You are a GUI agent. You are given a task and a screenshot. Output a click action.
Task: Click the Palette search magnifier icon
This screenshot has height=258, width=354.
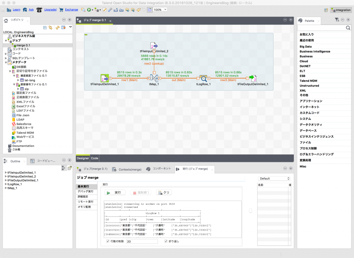tap(348, 28)
